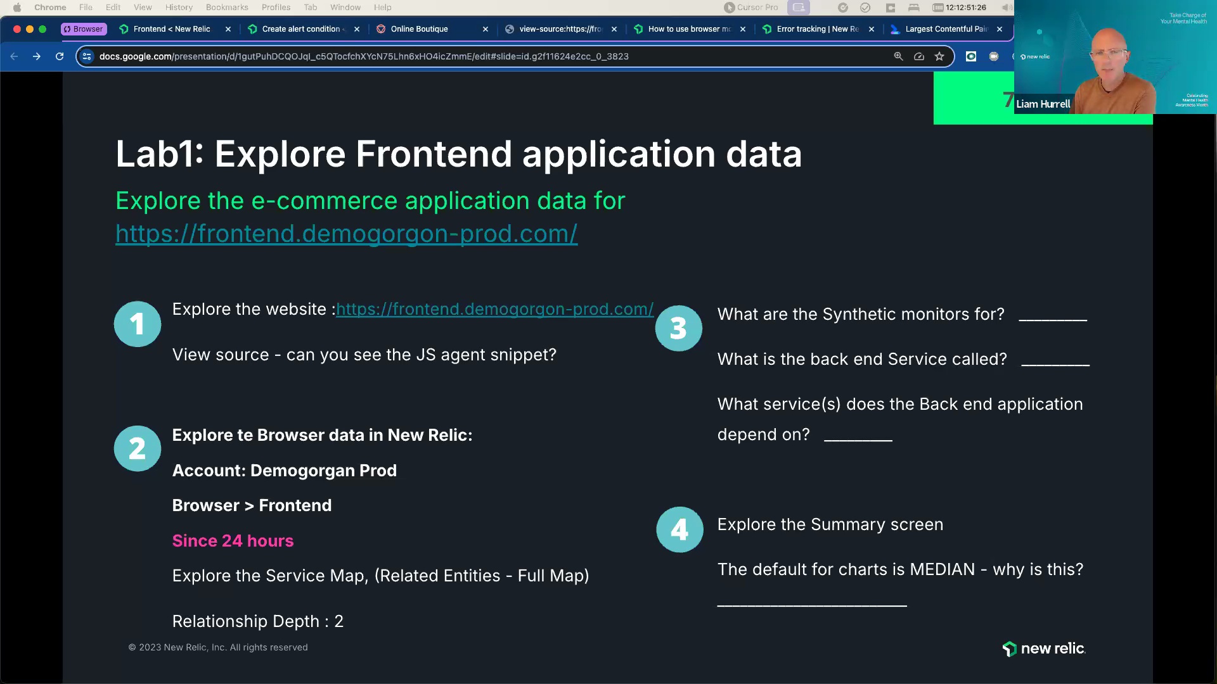Click 'Browser > Frontend' text
Image resolution: width=1217 pixels, height=684 pixels.
(x=252, y=505)
